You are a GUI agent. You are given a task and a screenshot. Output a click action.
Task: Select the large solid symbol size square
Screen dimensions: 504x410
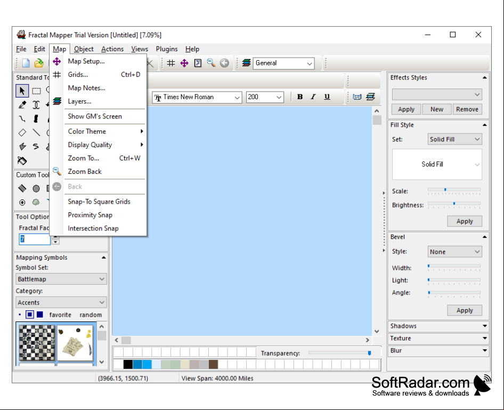click(40, 315)
